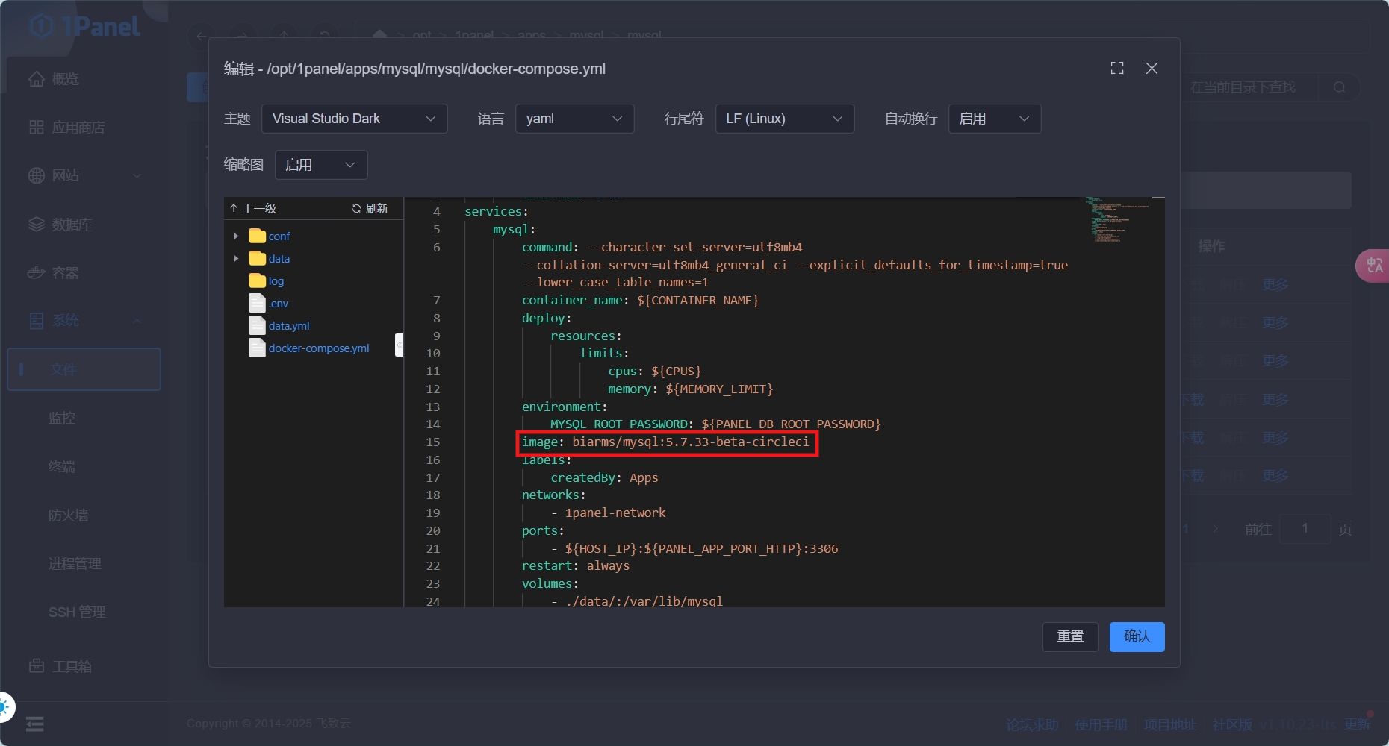Click the blue confirm button
Image resolution: width=1389 pixels, height=746 pixels.
1137,636
